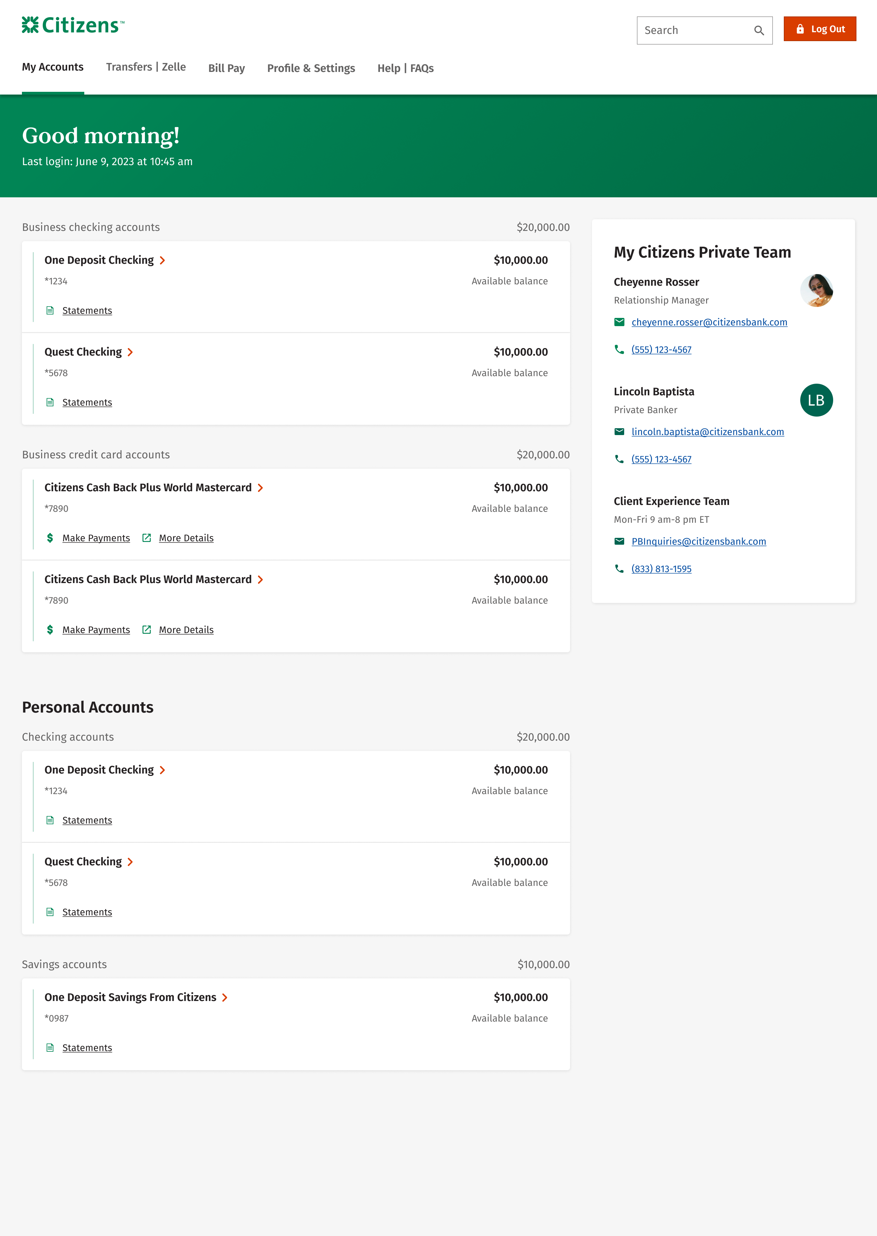This screenshot has width=877, height=1236.
Task: Open business One Deposit Checking via its chevron
Action: coord(162,260)
